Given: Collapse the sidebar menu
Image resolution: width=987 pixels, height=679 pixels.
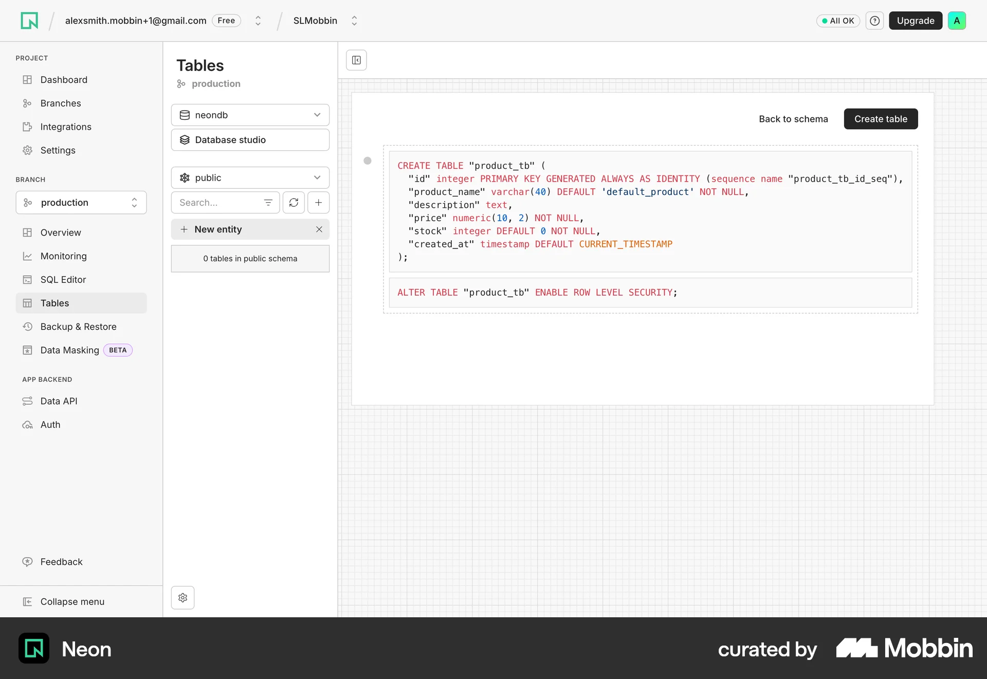Looking at the screenshot, I should pyautogui.click(x=81, y=602).
